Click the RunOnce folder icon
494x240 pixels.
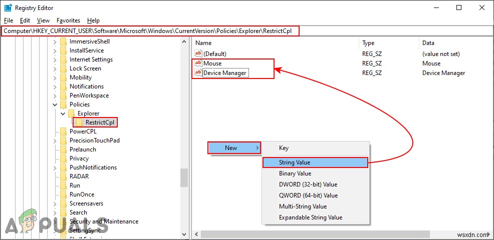point(64,194)
